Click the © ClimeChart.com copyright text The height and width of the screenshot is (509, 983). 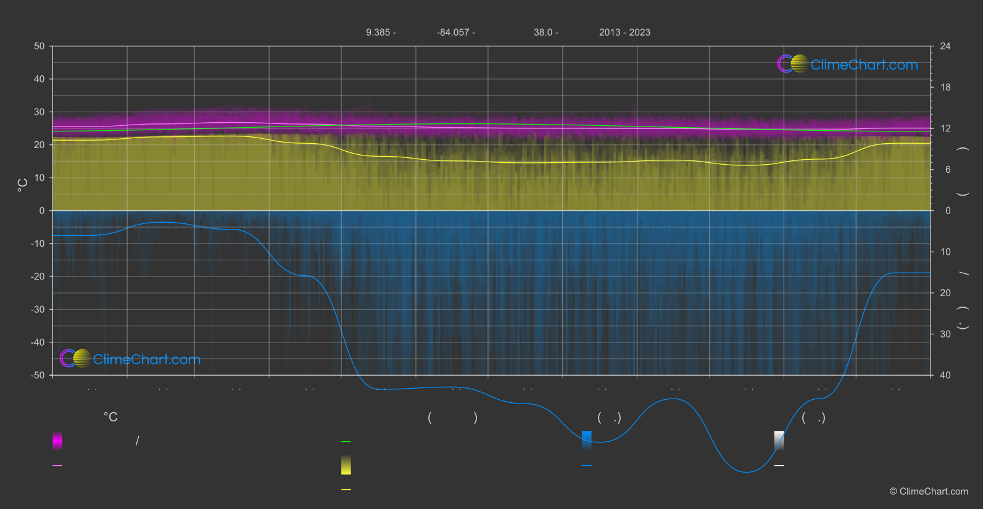point(929,491)
